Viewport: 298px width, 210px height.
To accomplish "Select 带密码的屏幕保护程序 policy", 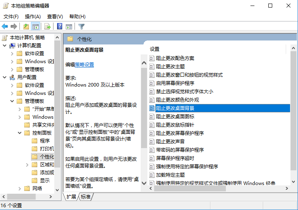I will tap(180, 150).
